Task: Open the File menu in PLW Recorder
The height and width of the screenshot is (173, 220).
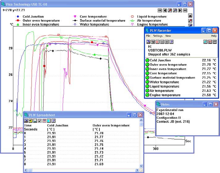Action: 148,36
